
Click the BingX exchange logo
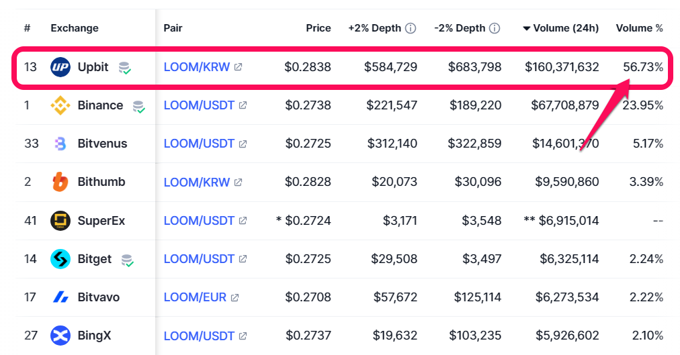[x=60, y=336]
